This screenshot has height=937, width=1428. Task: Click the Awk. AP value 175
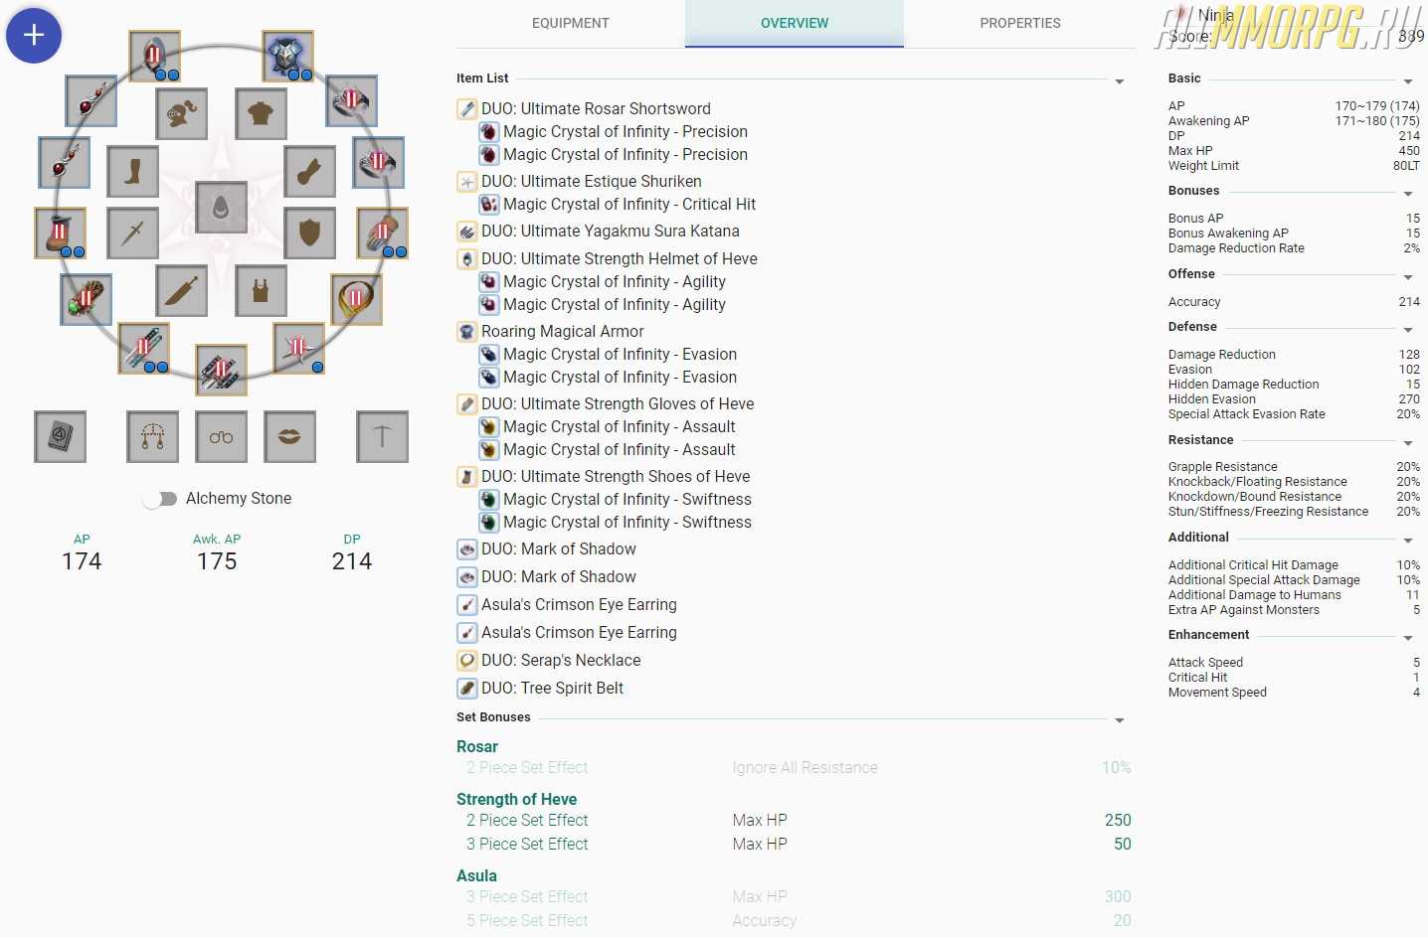(x=217, y=561)
